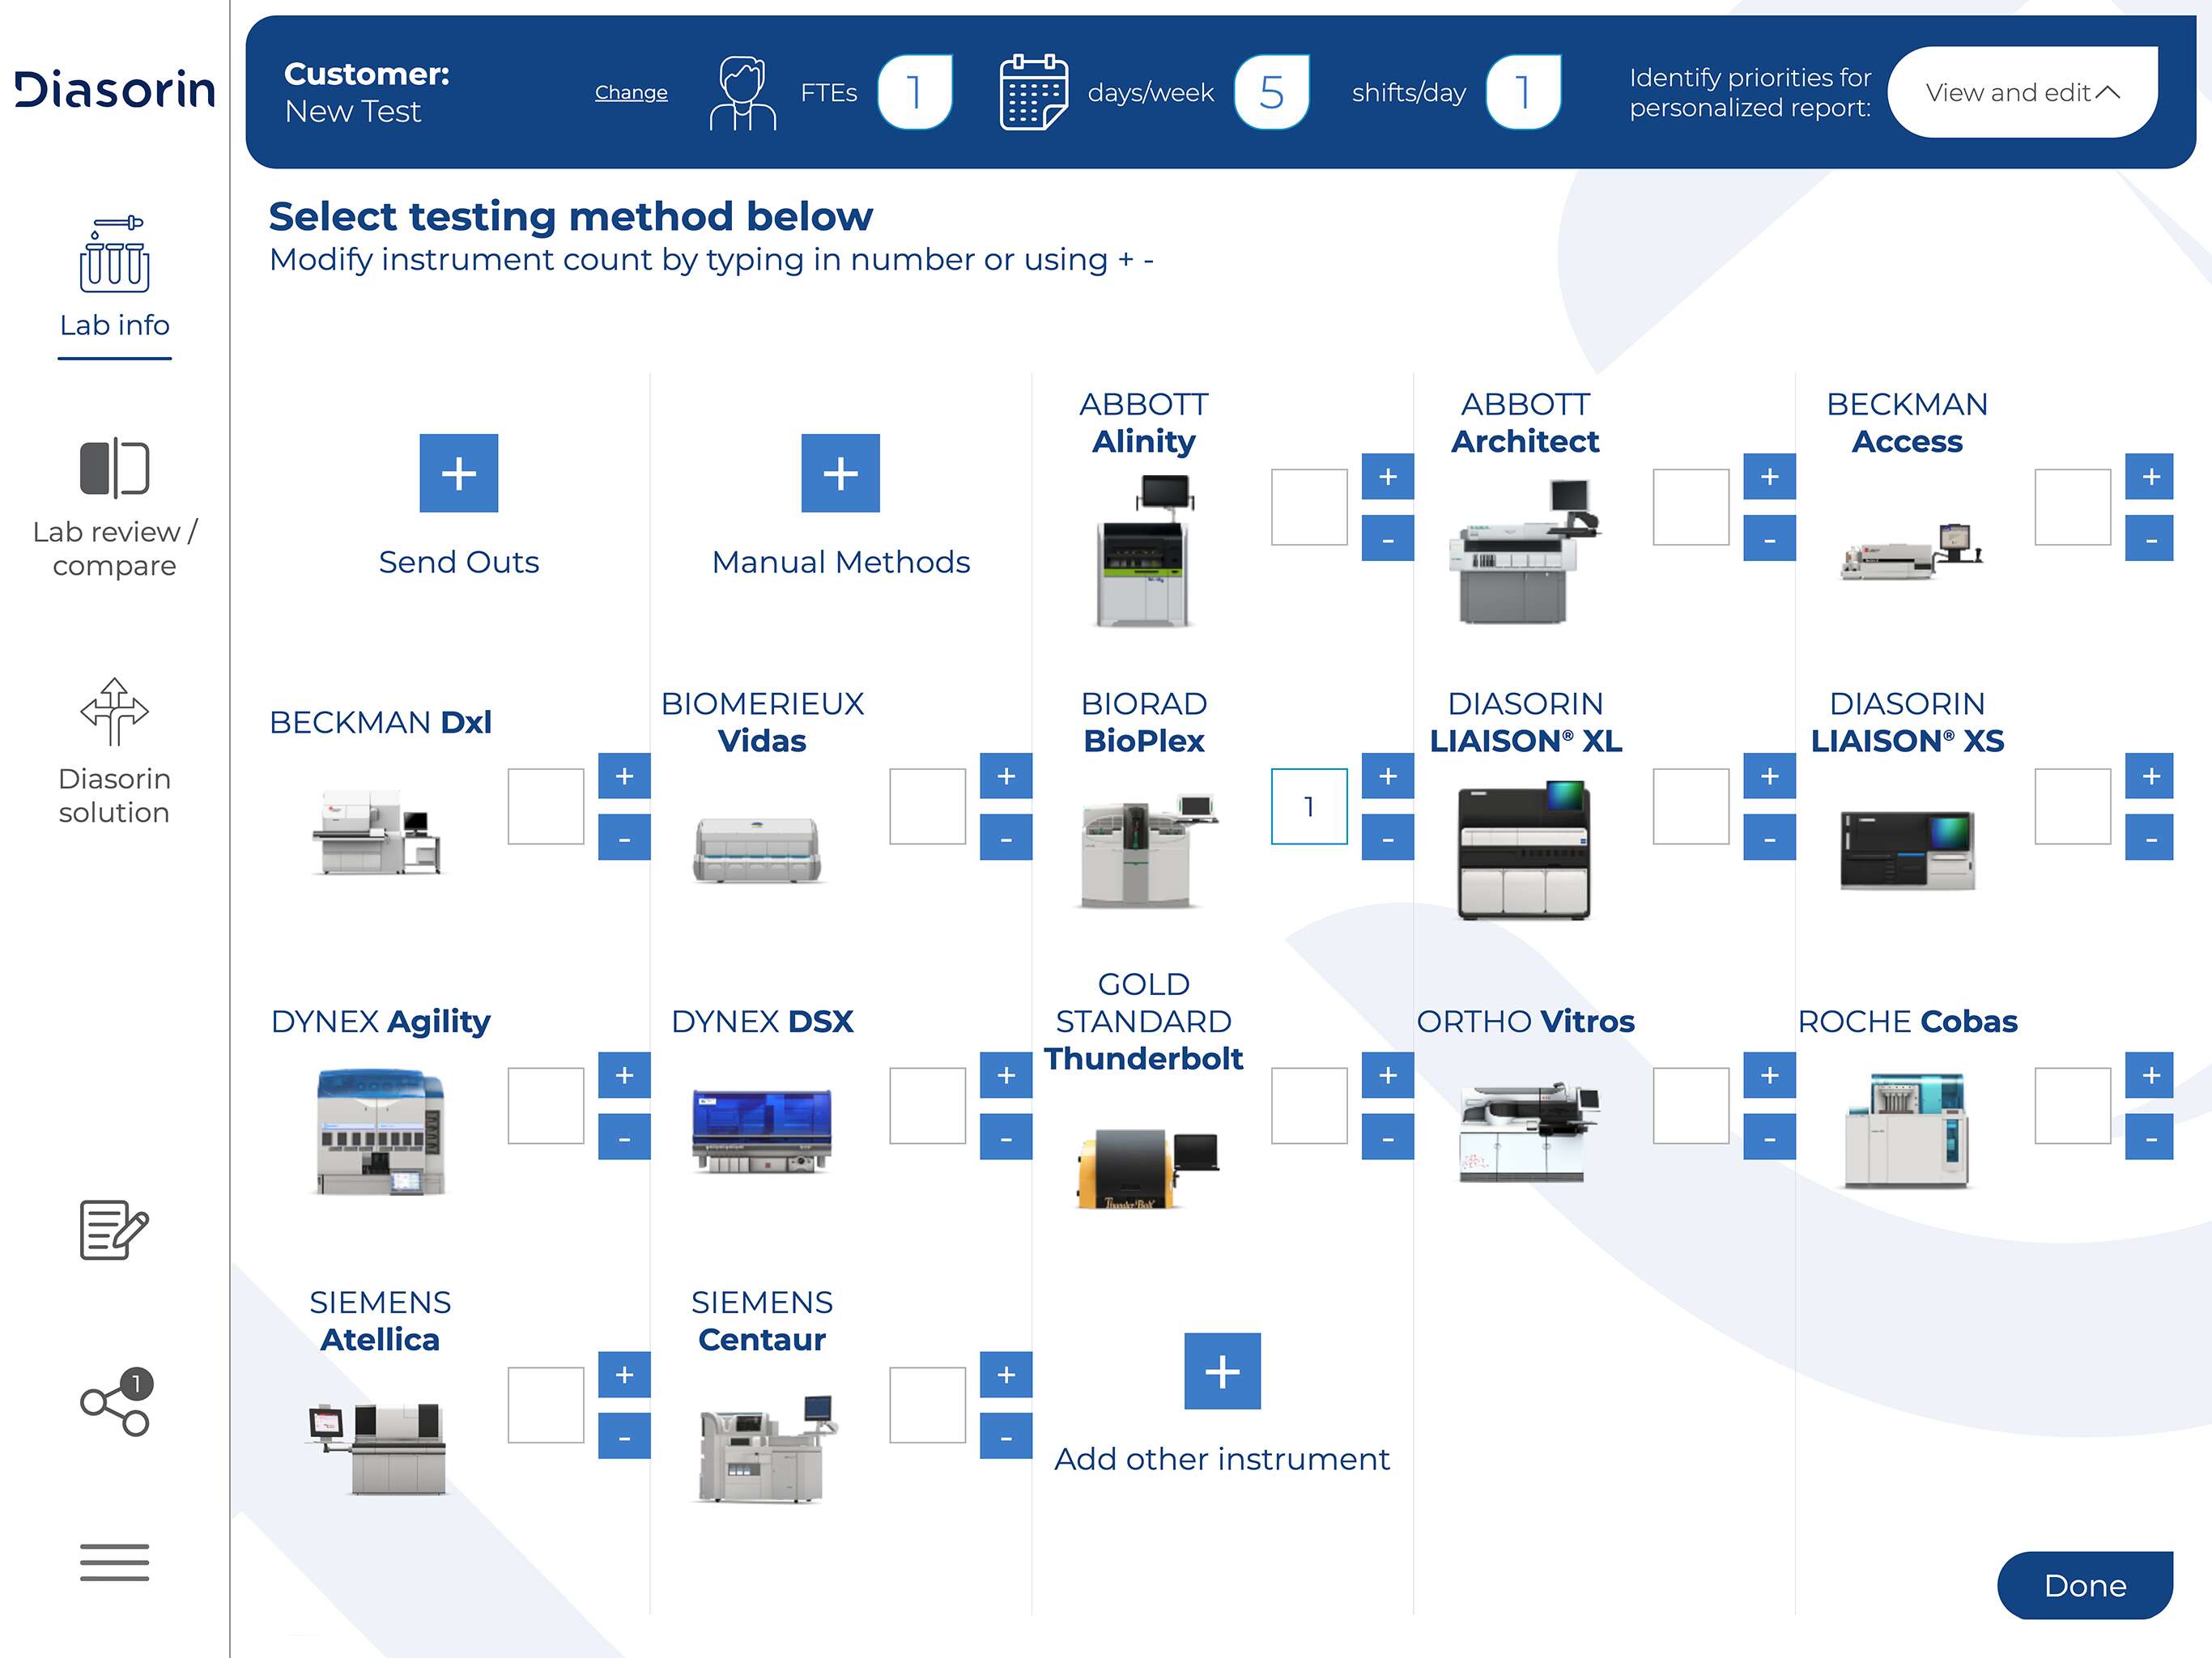Click the Beckman Access count field
Image resolution: width=2212 pixels, height=1658 pixels.
[x=2072, y=507]
